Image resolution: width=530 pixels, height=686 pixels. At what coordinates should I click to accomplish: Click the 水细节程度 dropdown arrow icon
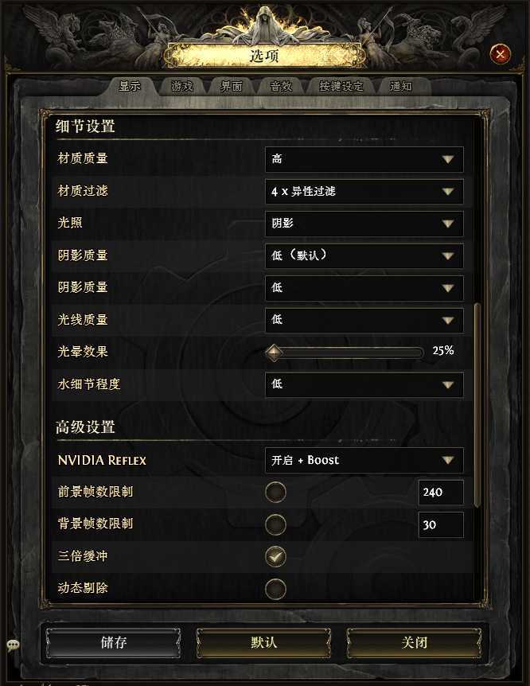[447, 385]
